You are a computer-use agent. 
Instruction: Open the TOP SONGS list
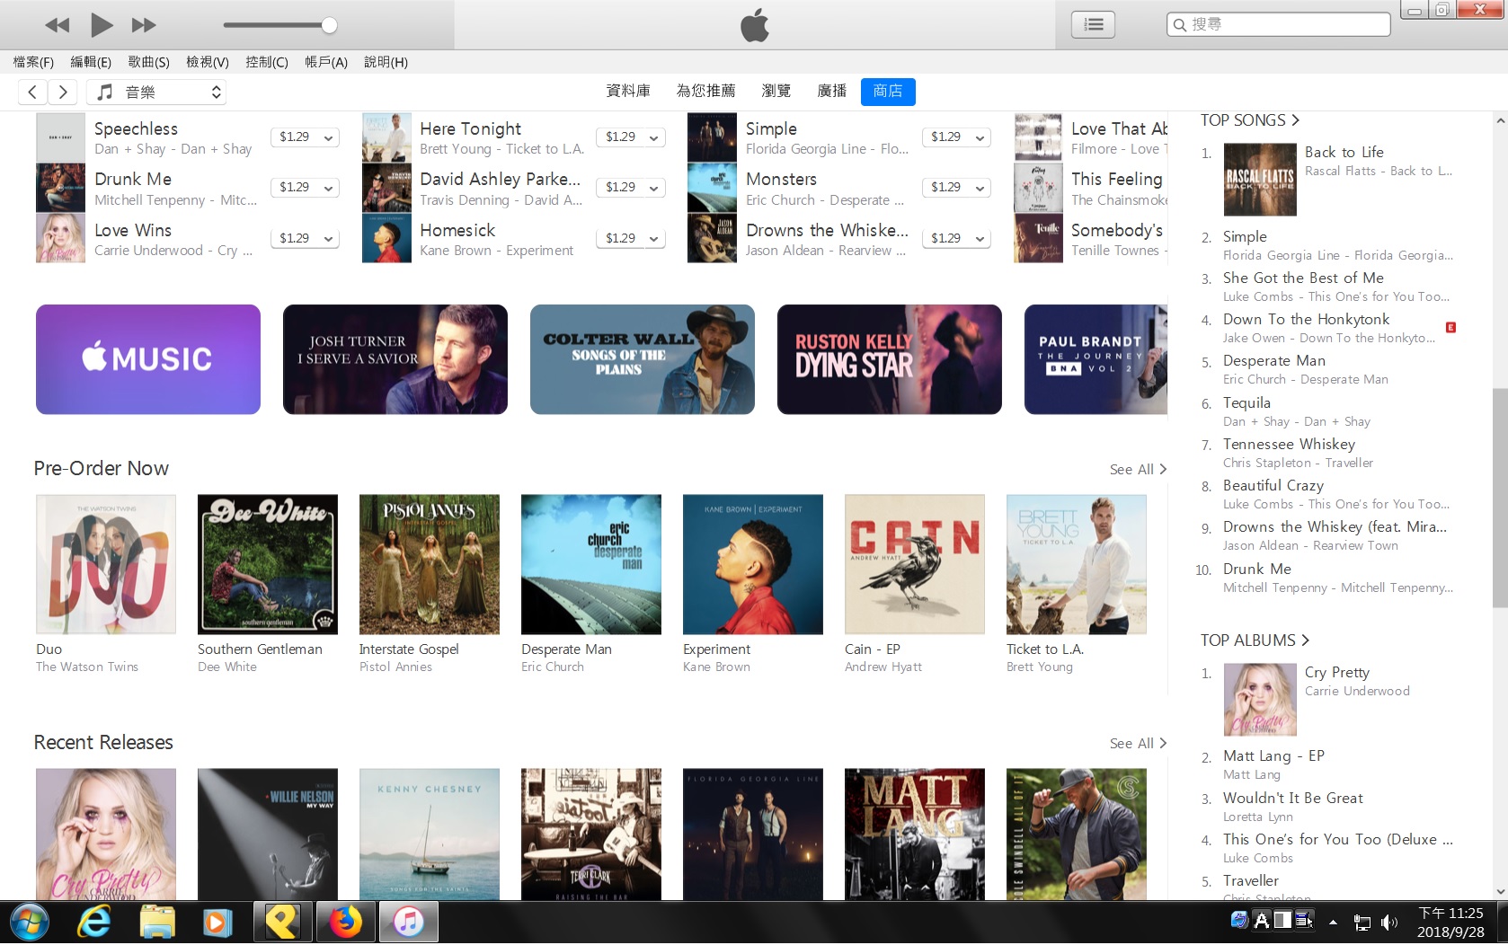[1250, 120]
